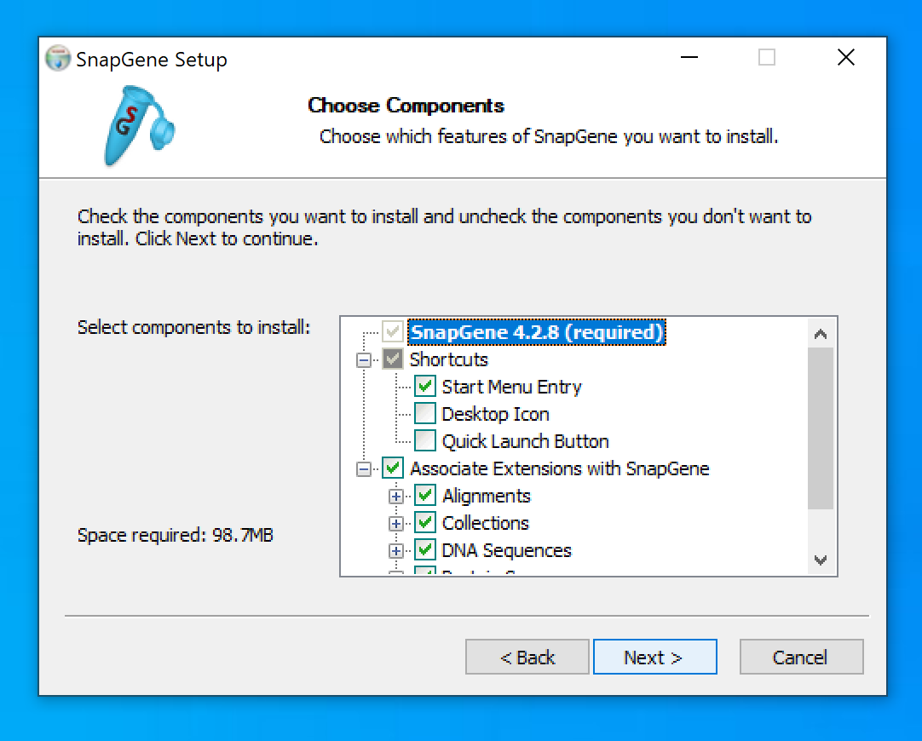Expand the DNA Sequences tree node
This screenshot has width=922, height=741.
pyautogui.click(x=396, y=550)
